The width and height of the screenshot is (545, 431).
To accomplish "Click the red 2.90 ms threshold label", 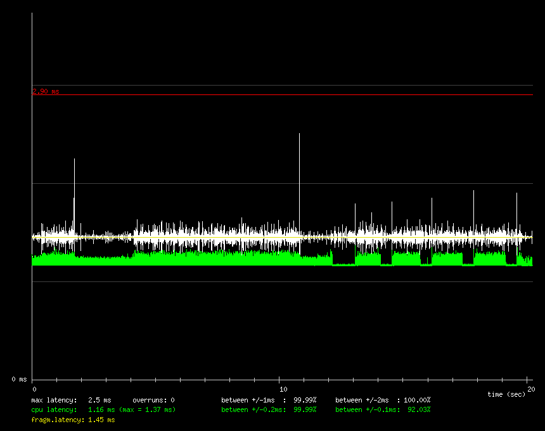I will pyautogui.click(x=46, y=91).
